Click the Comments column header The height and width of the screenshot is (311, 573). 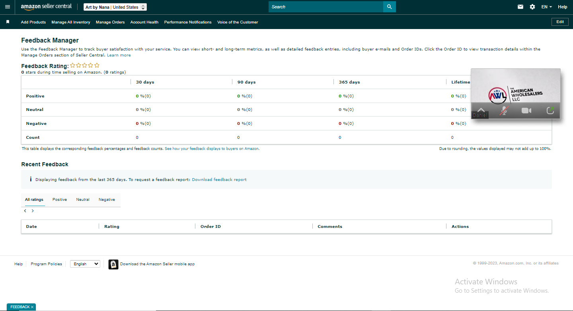(x=330, y=227)
